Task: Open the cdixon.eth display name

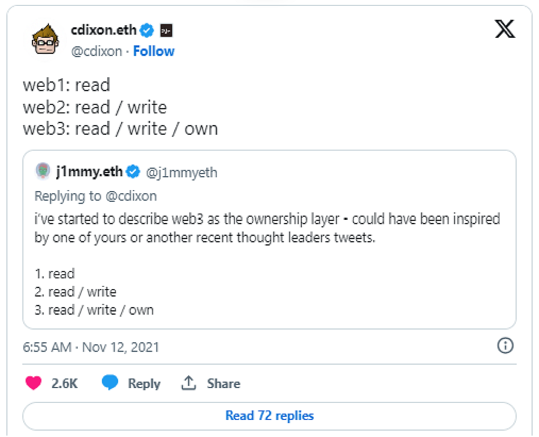Action: tap(104, 30)
